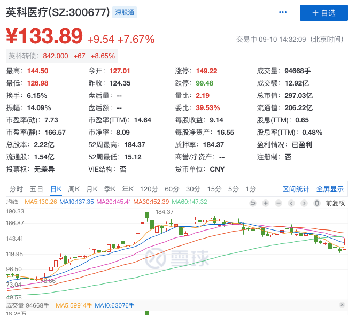Shift chart left with the left chevron
Image resolution: width=356 pixels, height=315 pixels.
291,203
